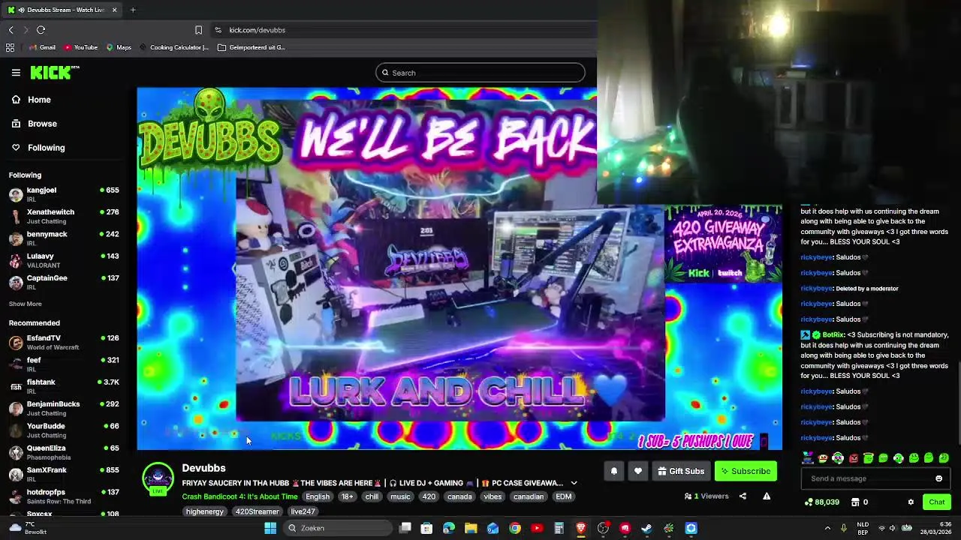This screenshot has height=540, width=961.
Task: Open the chat shop icon
Action: 855,502
